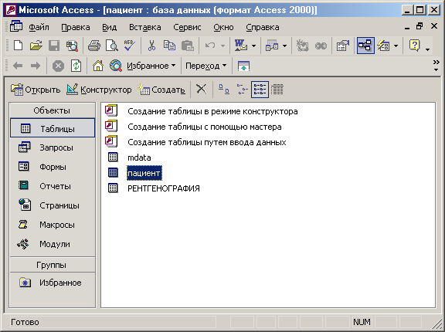
Task: Click the Office Links Word icon
Action: (241, 46)
